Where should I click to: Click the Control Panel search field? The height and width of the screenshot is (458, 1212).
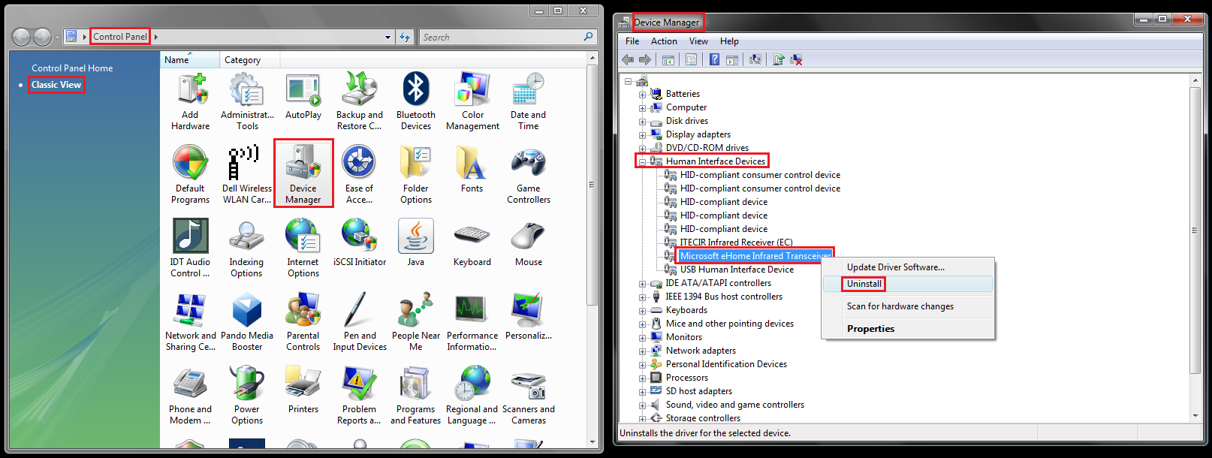click(501, 37)
